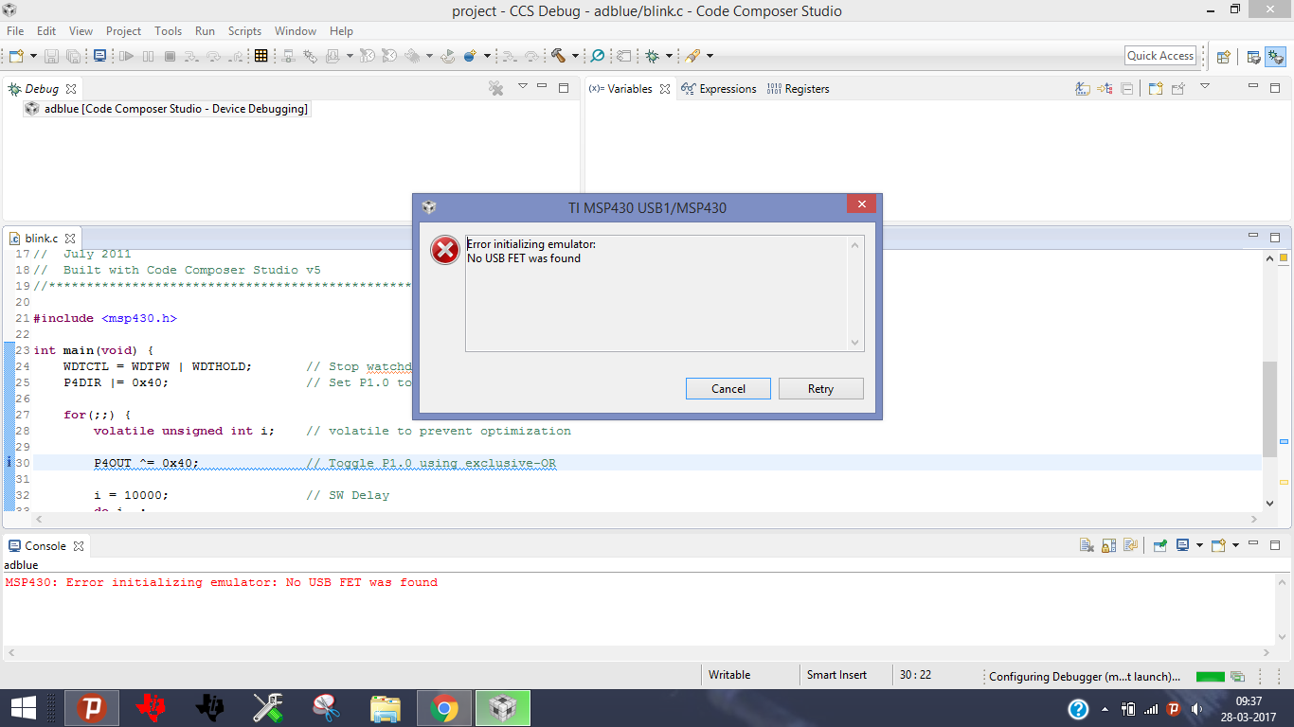Click the editor vertical scrollbar thumb

tap(1270, 409)
